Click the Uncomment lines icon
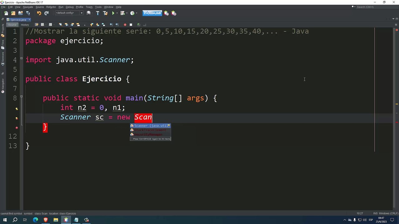 point(145,25)
